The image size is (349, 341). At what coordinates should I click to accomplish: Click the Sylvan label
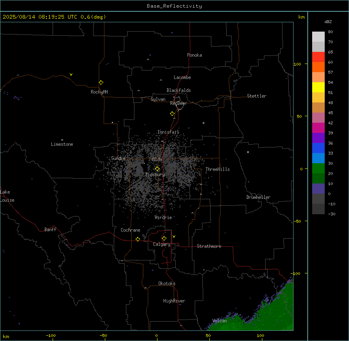click(x=158, y=99)
